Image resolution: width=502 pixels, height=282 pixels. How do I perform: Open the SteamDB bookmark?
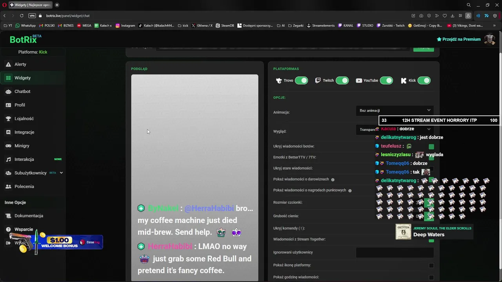pyautogui.click(x=225, y=25)
